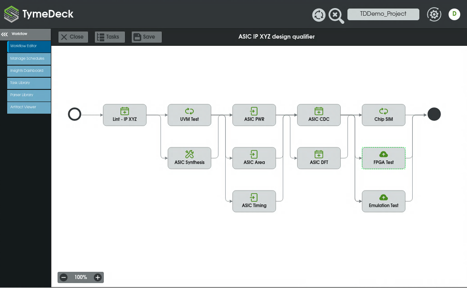Viewport: 467px width, 288px height.
Task: Click the tools icon on ASIC Synthesis node
Action: [x=189, y=154]
